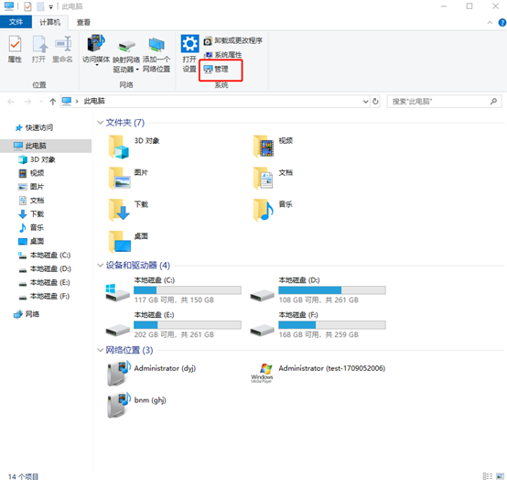Click the Back navigation arrow

(11, 102)
